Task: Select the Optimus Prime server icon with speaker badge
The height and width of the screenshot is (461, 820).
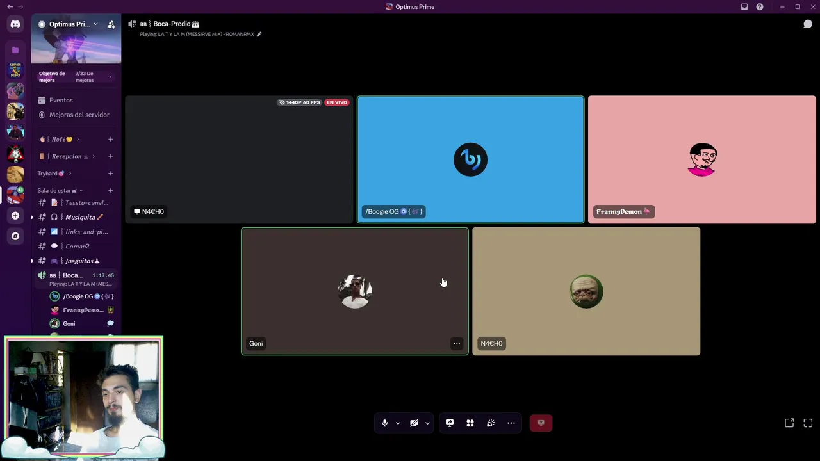Action: 15,195
